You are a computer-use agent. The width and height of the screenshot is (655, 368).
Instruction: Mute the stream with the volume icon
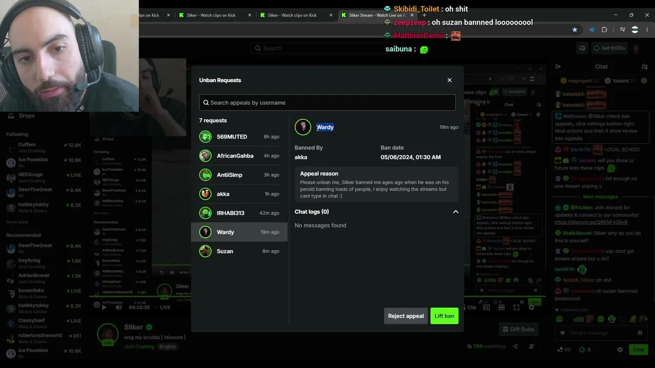tap(119, 307)
